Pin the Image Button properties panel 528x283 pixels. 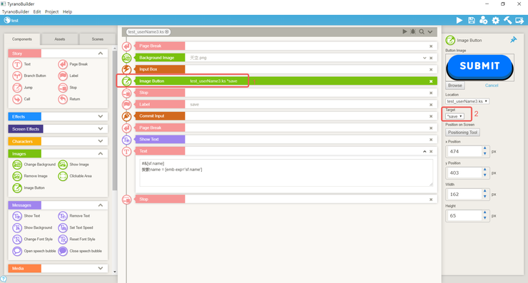[513, 40]
